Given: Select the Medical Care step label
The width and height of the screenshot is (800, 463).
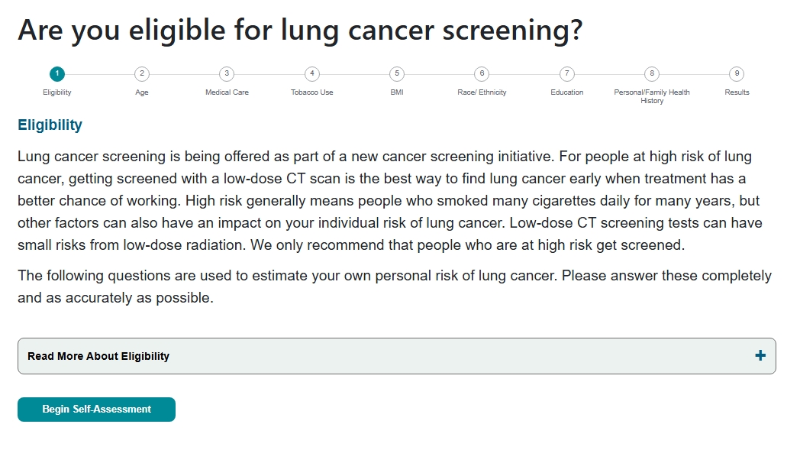Looking at the screenshot, I should 227,92.
